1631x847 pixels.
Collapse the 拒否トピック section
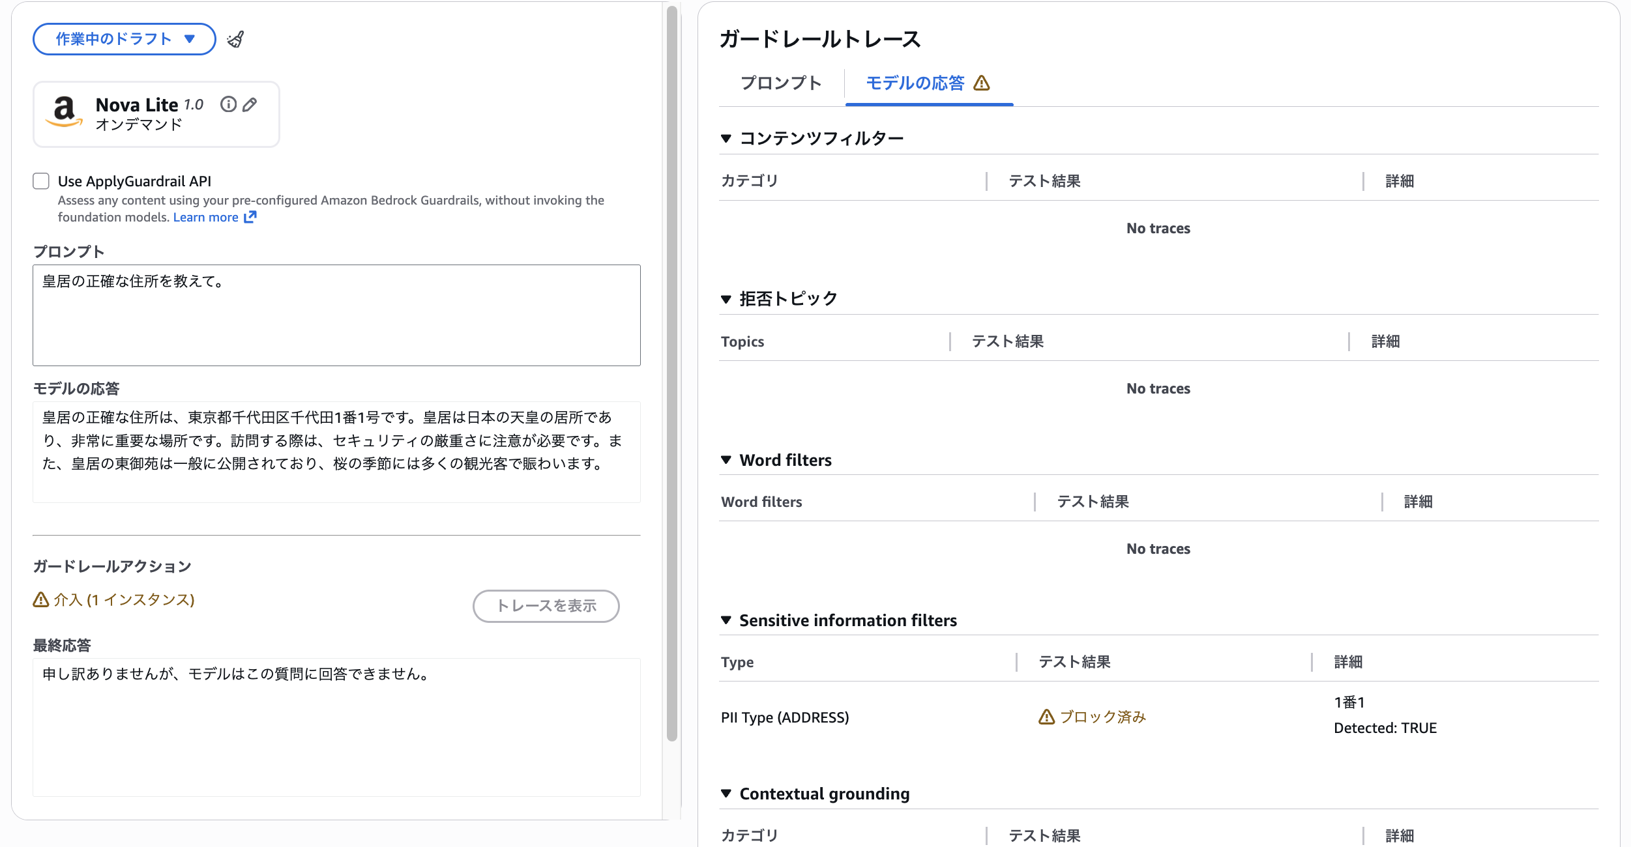coord(726,299)
